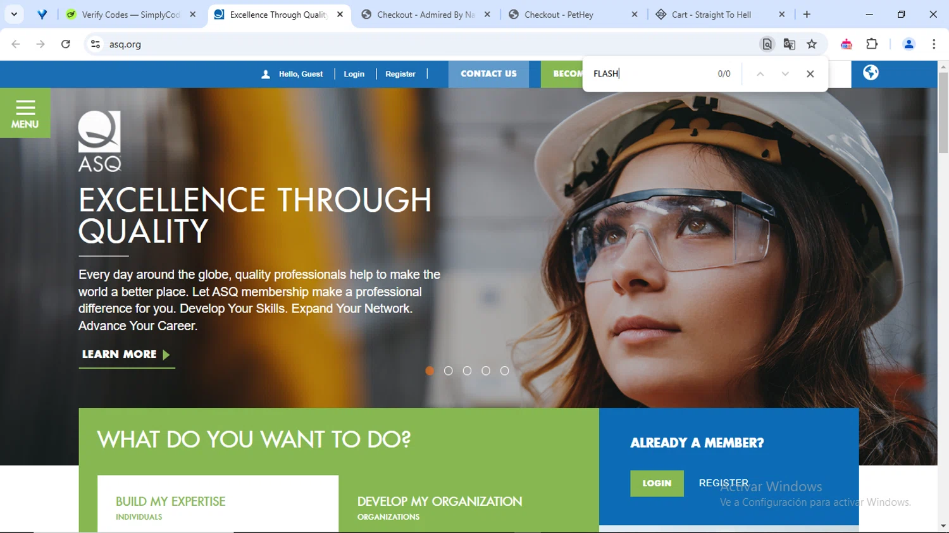Reload the asq.org page
This screenshot has height=533, width=949.
point(66,44)
